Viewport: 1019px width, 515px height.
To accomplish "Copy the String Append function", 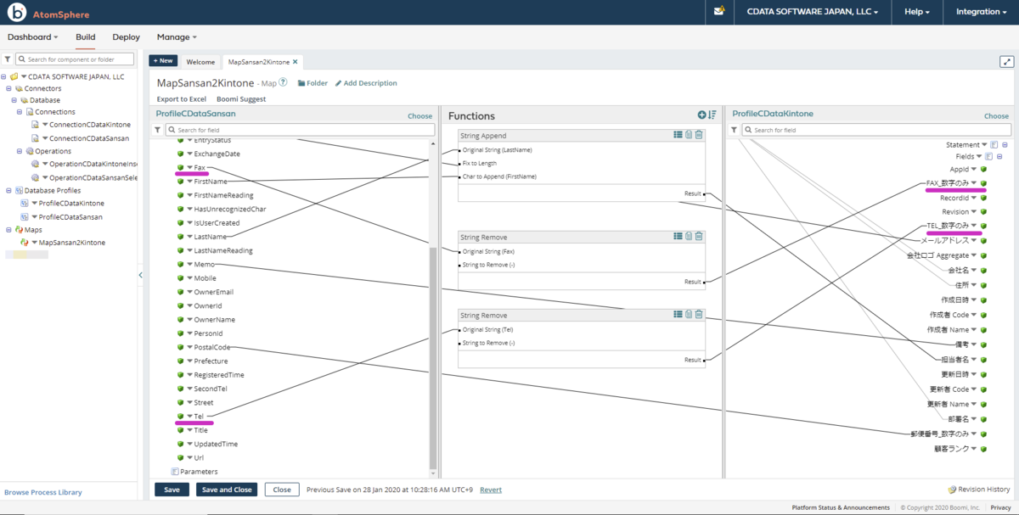I will point(689,135).
